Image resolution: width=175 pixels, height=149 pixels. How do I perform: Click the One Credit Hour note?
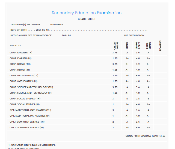[32, 145]
